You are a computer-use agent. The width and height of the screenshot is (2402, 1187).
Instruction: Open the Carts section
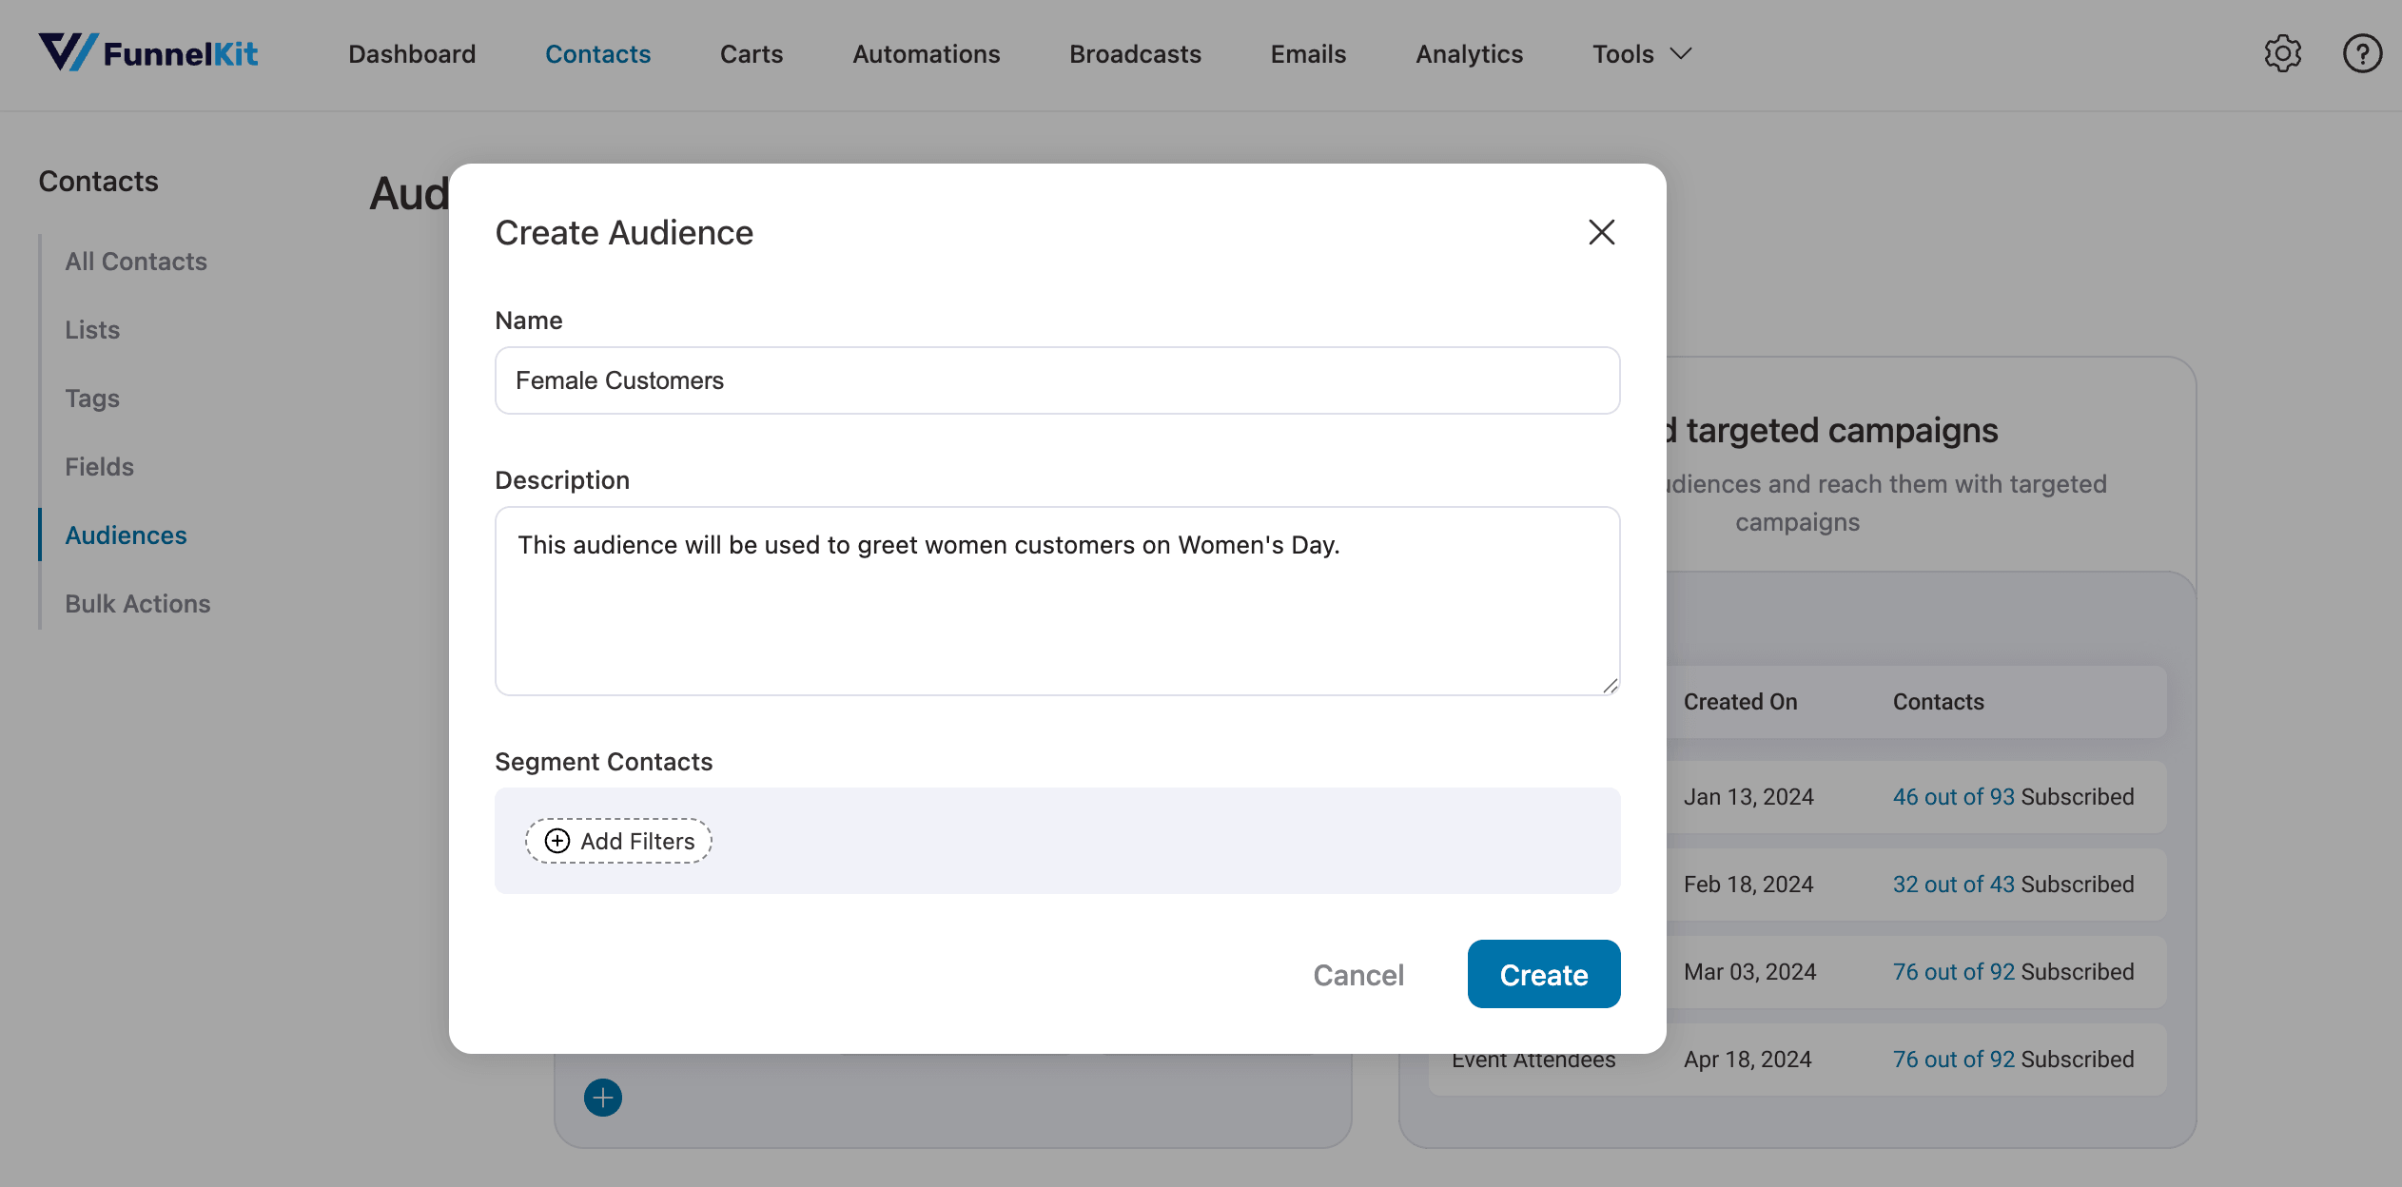pos(752,54)
